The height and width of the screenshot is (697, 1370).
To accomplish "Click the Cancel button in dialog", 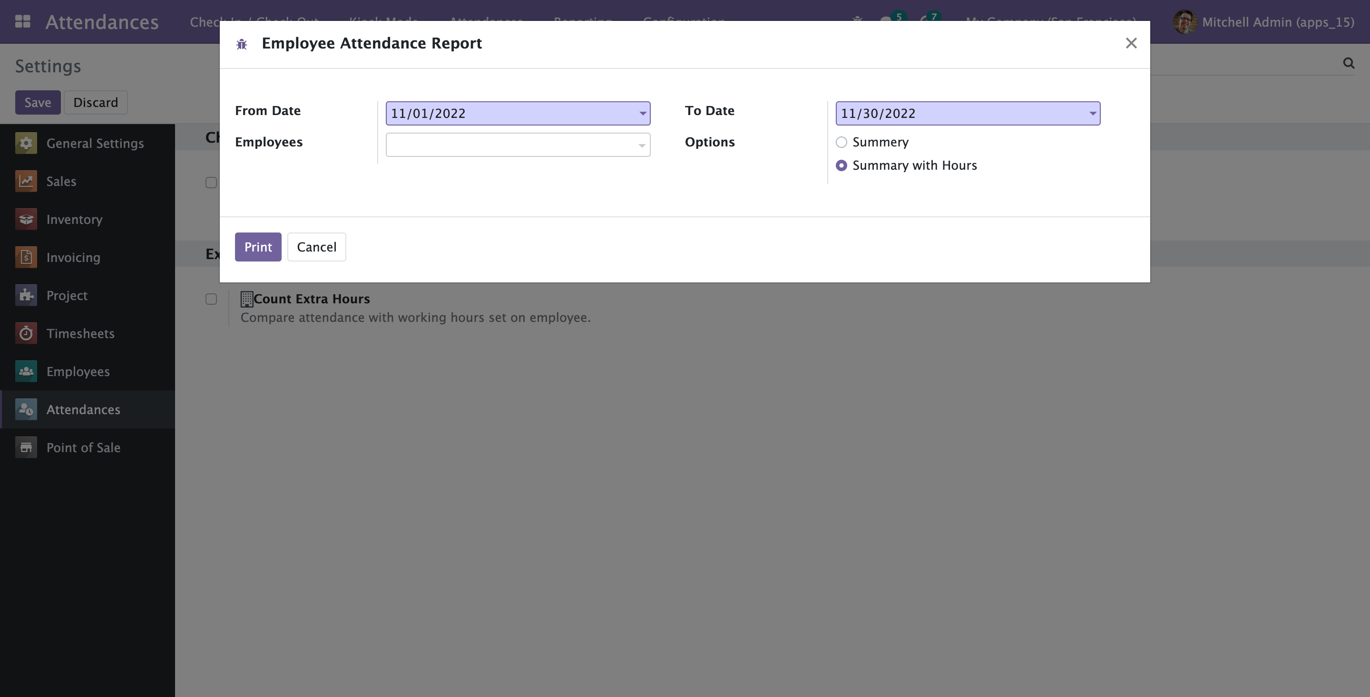I will (316, 247).
